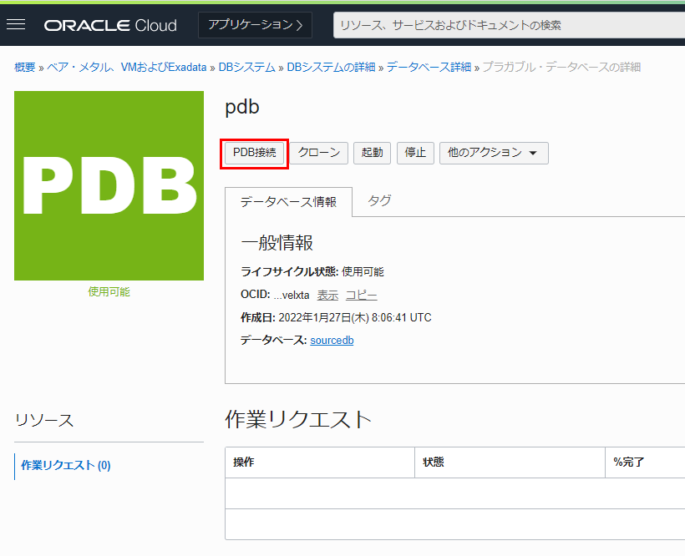Open the sourcedb database link

(x=332, y=341)
